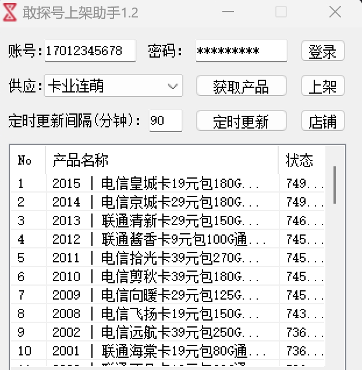This screenshot has height=370, width=362.
Task: Click row number 10 in No column
Action: (x=29, y=351)
